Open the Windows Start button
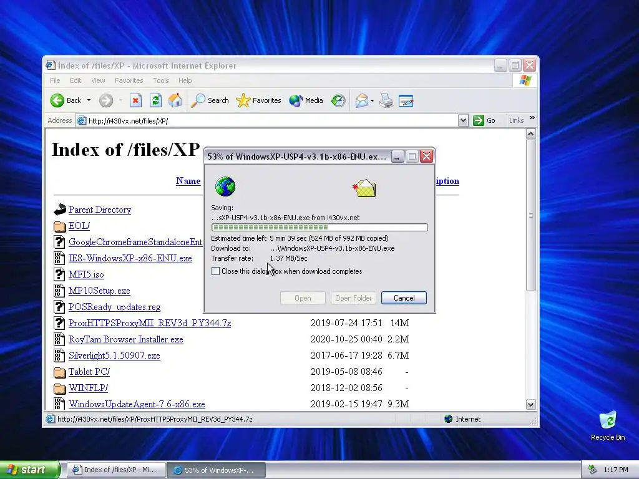Image resolution: width=639 pixels, height=479 pixels. point(29,470)
